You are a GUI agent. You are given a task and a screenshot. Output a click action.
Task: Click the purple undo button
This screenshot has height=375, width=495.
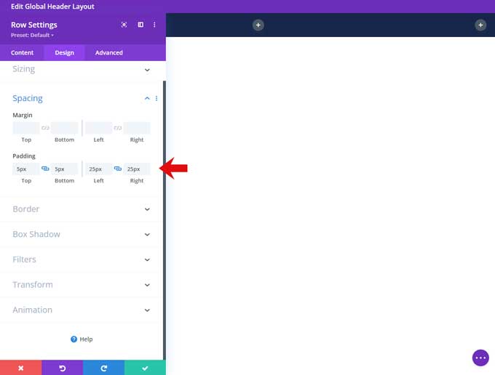point(62,368)
